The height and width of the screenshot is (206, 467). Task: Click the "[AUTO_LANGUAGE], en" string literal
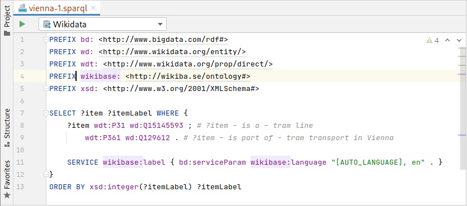378,162
